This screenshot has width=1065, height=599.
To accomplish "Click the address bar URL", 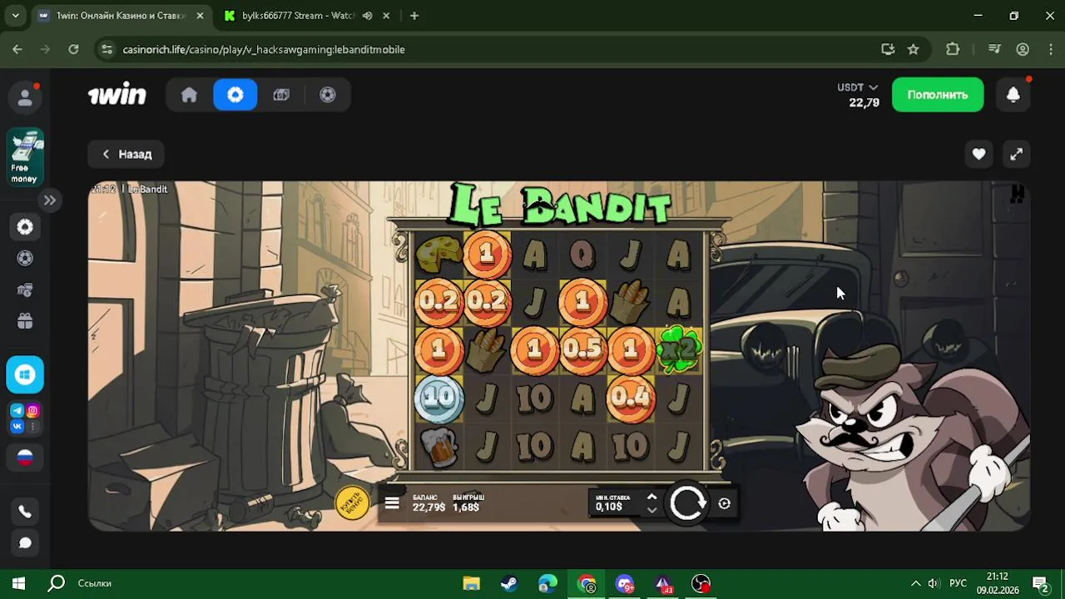I will [264, 49].
